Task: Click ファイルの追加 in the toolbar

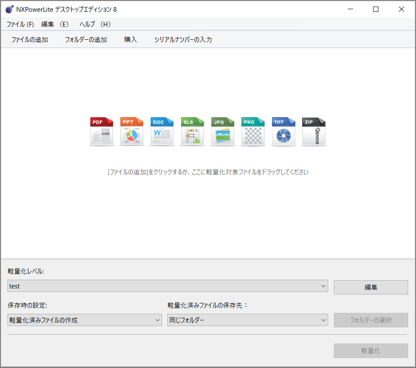Action: click(29, 39)
